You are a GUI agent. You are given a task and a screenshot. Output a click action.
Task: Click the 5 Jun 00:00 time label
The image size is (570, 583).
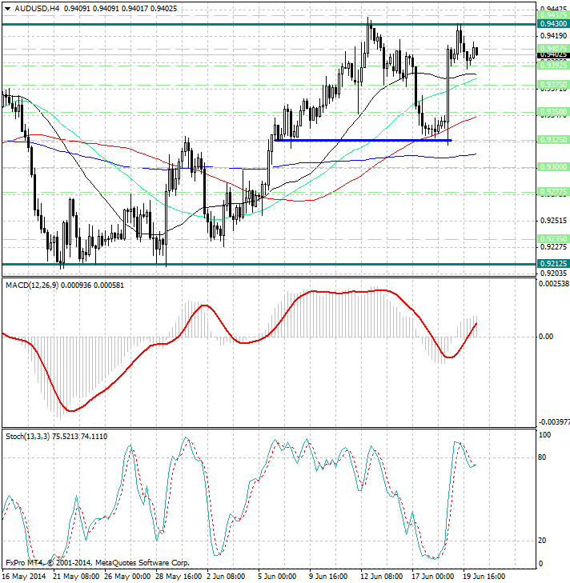click(277, 577)
